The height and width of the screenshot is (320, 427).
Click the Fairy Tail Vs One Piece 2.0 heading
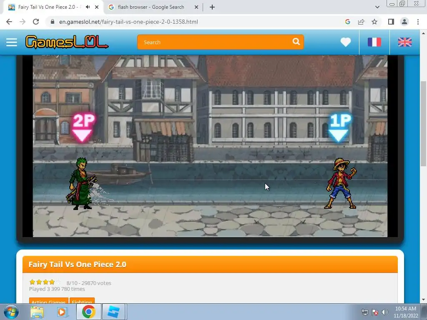77,265
